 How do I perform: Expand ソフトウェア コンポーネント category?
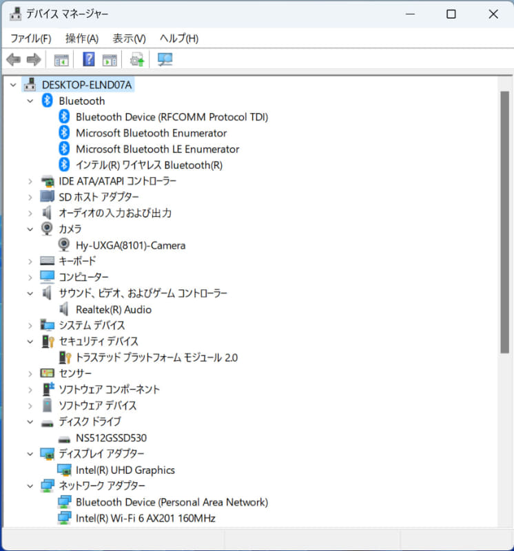click(x=30, y=389)
